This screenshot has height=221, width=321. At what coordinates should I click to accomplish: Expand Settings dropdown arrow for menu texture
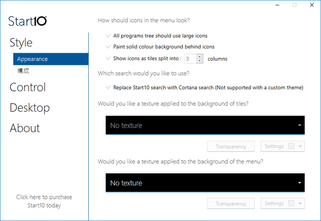click(300, 203)
